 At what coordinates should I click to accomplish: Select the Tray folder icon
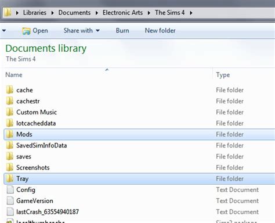[10, 178]
